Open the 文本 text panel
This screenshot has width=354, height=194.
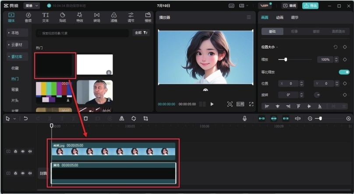[46, 17]
